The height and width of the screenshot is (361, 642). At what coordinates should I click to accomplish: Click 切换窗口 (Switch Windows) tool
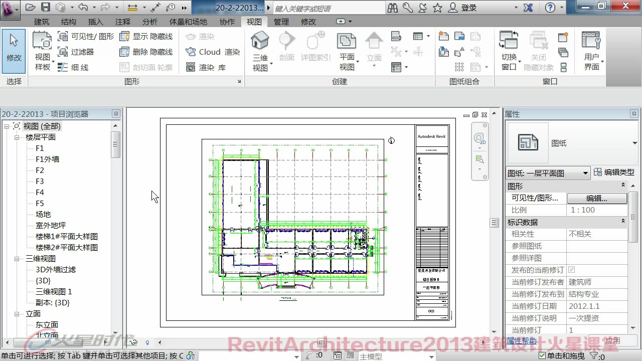[x=509, y=51]
